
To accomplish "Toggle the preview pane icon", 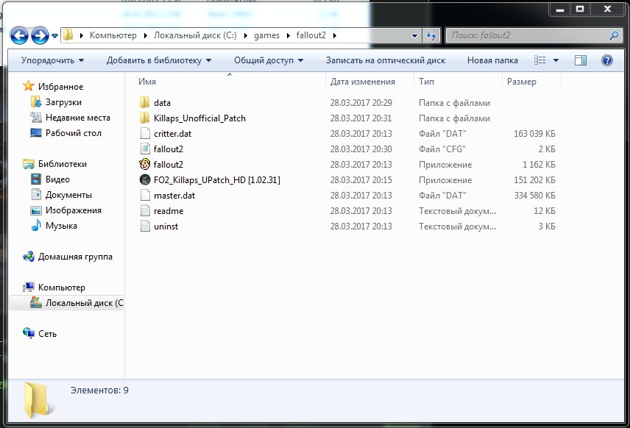I will click(x=580, y=60).
